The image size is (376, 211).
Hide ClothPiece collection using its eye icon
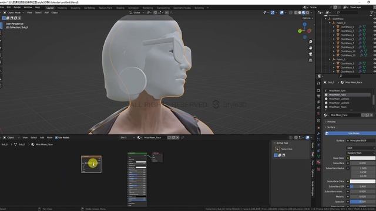click(x=375, y=19)
